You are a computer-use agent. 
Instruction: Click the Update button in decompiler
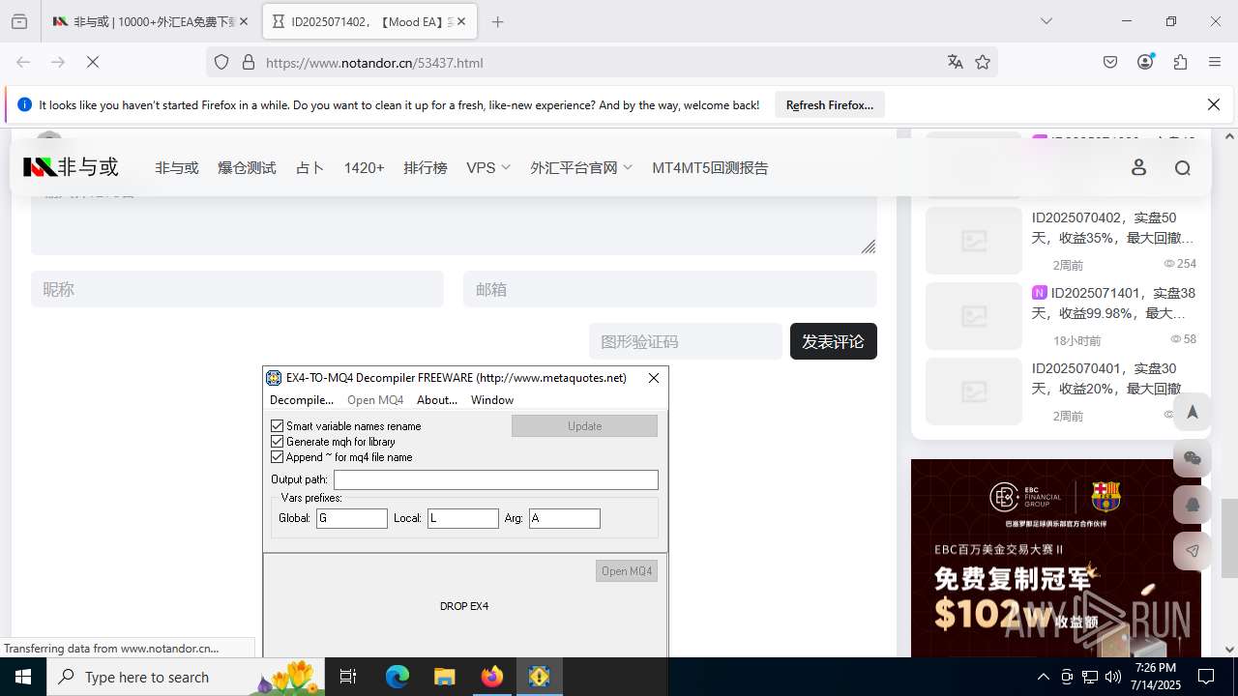(584, 425)
